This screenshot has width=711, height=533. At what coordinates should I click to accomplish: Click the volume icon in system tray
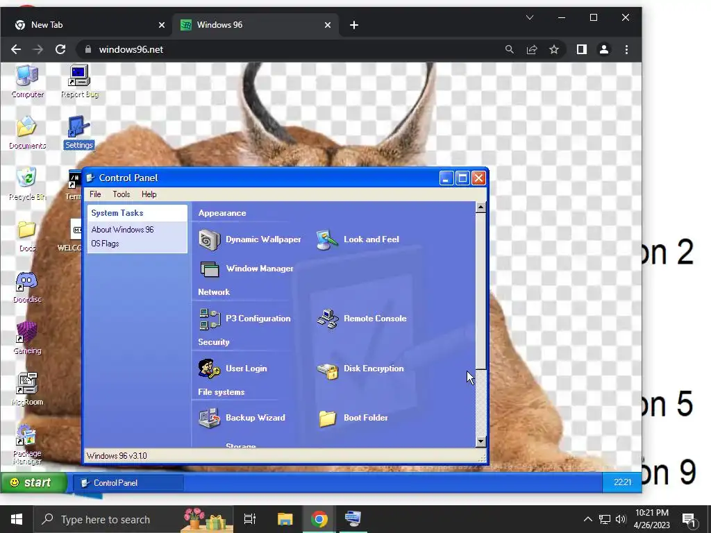[x=621, y=519]
